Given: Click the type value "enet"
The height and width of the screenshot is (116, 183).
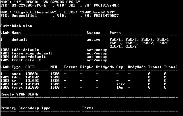Looking at the screenshot, I should (x=16, y=74).
